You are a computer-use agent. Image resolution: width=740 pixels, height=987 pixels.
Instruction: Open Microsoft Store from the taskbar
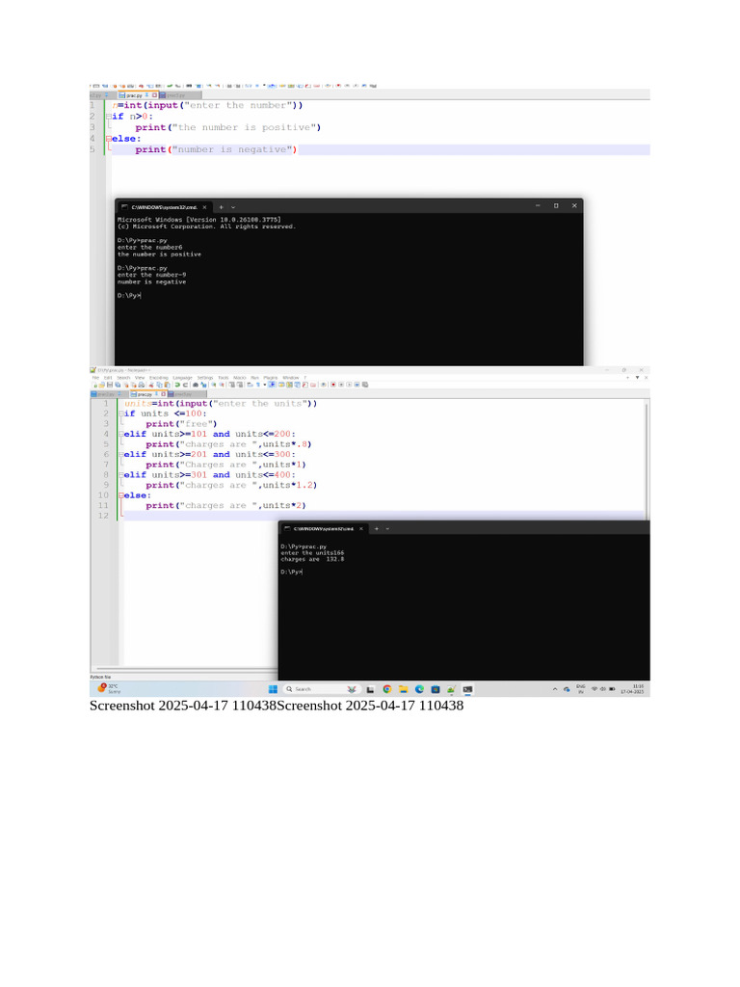click(435, 689)
